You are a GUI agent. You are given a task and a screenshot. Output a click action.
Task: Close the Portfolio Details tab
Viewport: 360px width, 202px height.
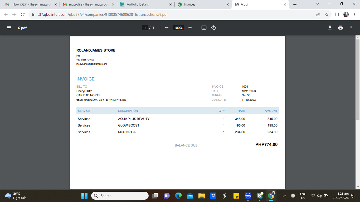click(x=170, y=4)
